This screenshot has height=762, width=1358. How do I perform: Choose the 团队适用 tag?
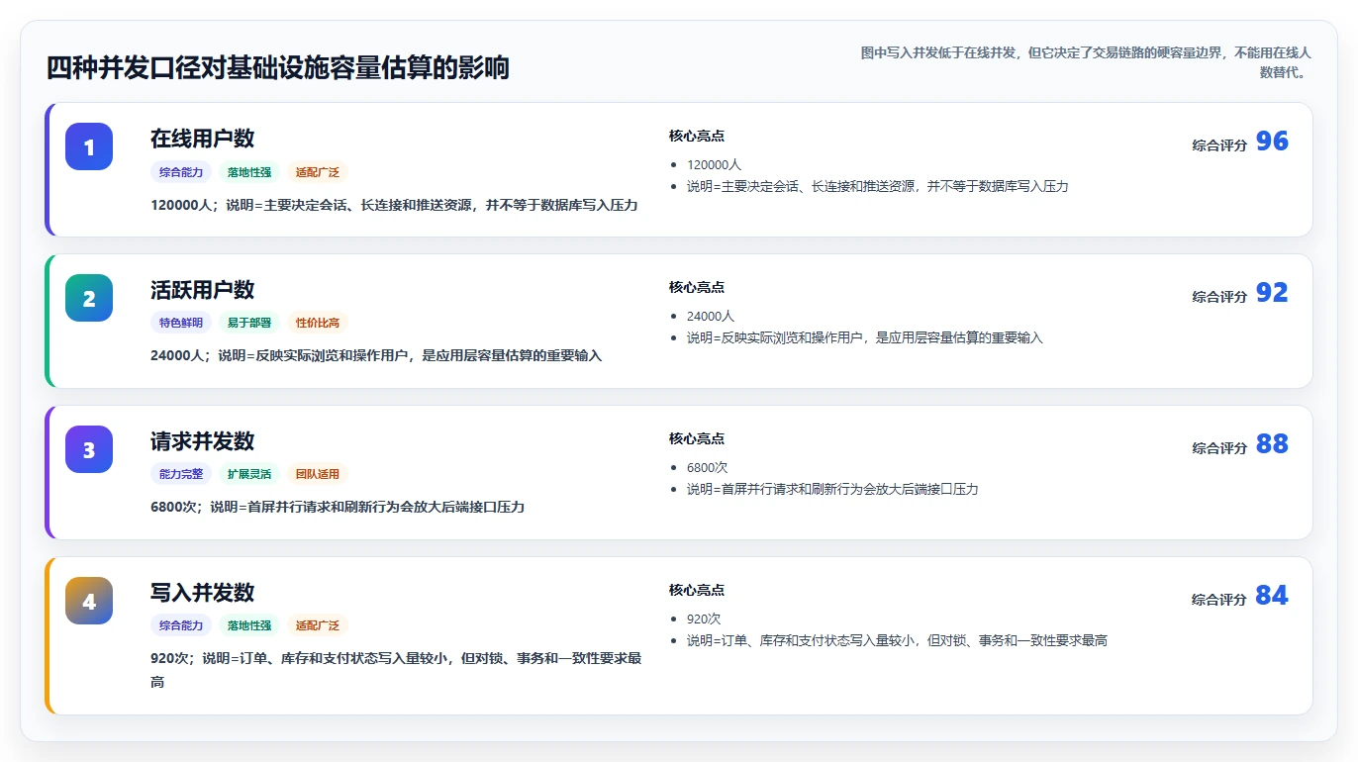click(x=318, y=475)
